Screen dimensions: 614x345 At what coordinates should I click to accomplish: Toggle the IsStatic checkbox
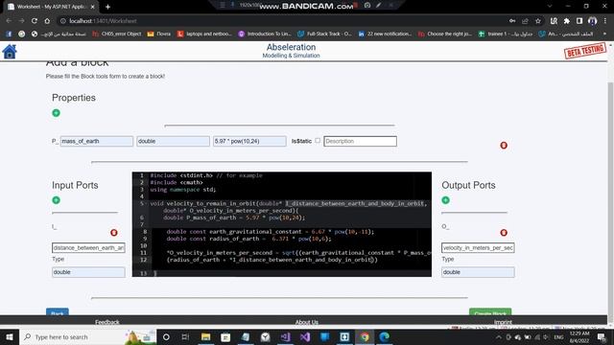tap(318, 141)
